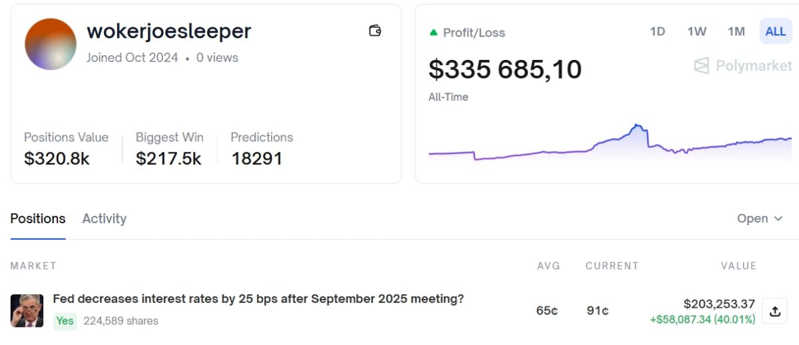The image size is (799, 345).
Task: Switch to the Activity tab
Action: pos(104,218)
